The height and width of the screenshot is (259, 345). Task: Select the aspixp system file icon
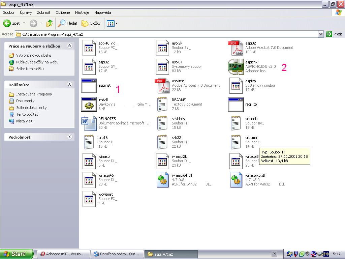[236, 86]
